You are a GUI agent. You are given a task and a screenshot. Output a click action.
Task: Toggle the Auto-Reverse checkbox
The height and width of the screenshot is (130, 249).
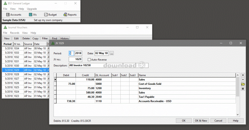pyautogui.click(x=90, y=59)
